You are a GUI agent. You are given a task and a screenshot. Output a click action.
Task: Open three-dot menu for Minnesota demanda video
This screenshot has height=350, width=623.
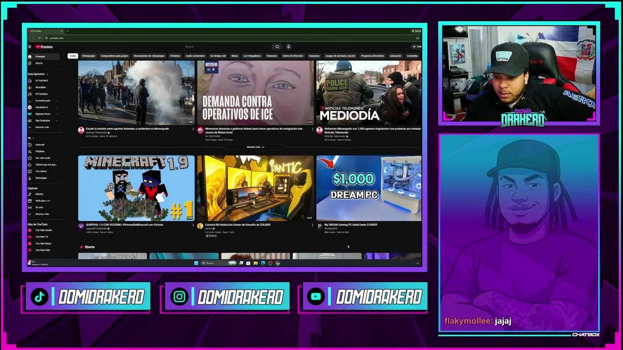[x=312, y=129]
